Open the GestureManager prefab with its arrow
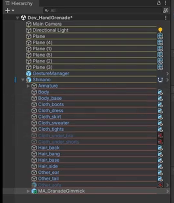 (x=168, y=74)
